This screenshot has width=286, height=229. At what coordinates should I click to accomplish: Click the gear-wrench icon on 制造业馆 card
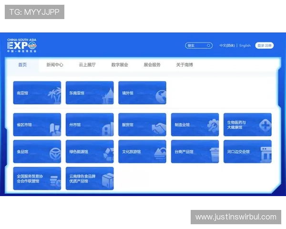tap(213, 125)
